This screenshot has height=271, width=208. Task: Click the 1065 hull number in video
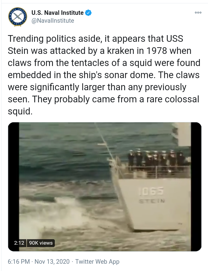pos(151,191)
